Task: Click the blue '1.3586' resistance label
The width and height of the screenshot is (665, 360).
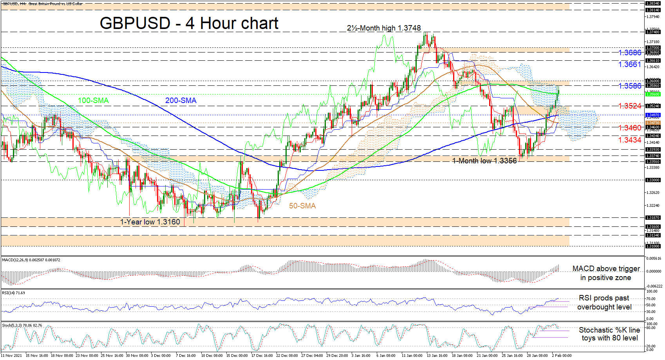Action: point(630,86)
